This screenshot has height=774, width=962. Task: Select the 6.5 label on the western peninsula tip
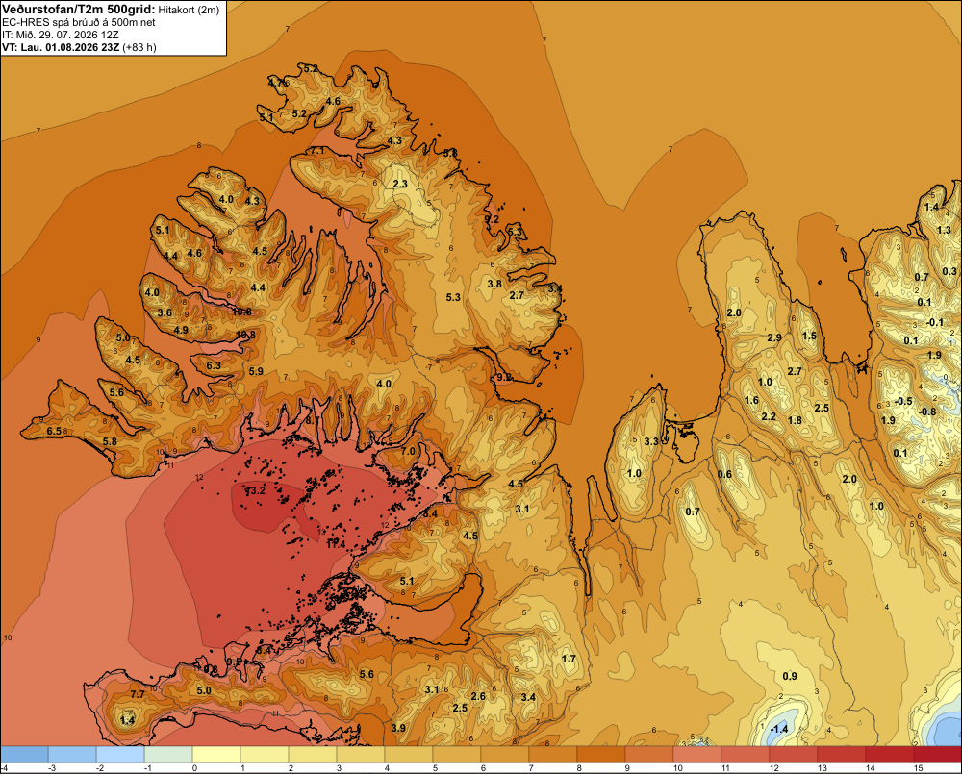tap(54, 431)
